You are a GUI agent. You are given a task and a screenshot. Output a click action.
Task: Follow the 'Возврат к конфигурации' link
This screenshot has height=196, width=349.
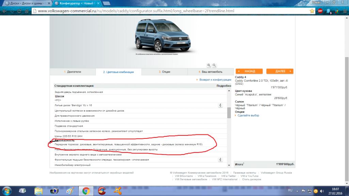pos(215,80)
